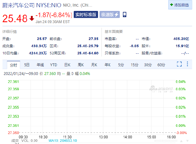Click the 27.350 baseline price label

(x=13, y=133)
